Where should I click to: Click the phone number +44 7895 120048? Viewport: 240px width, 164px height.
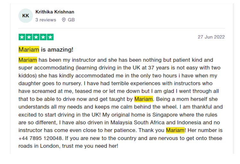(x=40, y=138)
